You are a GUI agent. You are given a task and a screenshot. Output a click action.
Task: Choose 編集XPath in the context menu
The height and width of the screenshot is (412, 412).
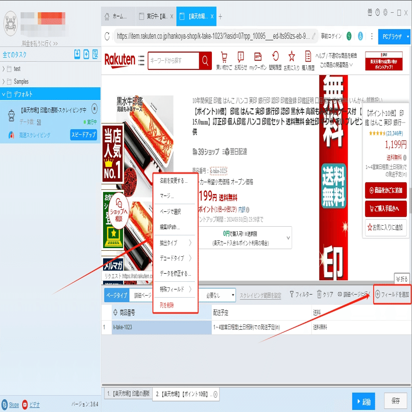(x=169, y=227)
